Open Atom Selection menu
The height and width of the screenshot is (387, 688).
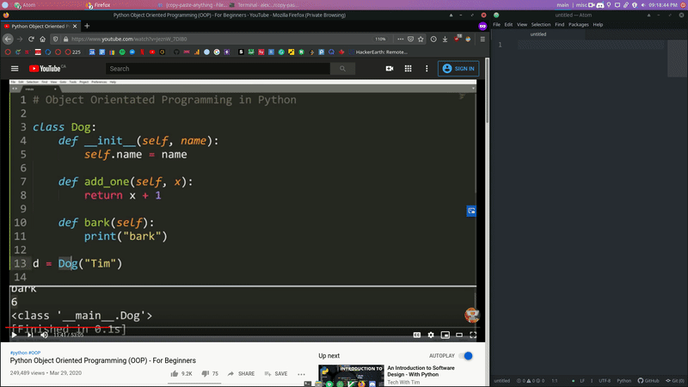point(541,25)
